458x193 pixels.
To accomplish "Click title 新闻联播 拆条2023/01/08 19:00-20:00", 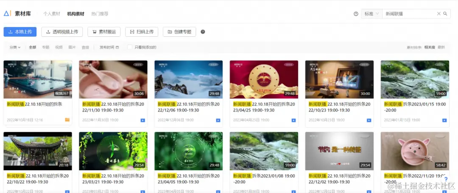I will pos(264,179).
